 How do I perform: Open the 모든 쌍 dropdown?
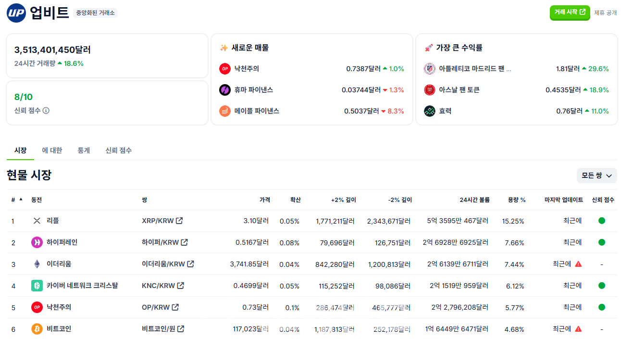[x=596, y=176]
